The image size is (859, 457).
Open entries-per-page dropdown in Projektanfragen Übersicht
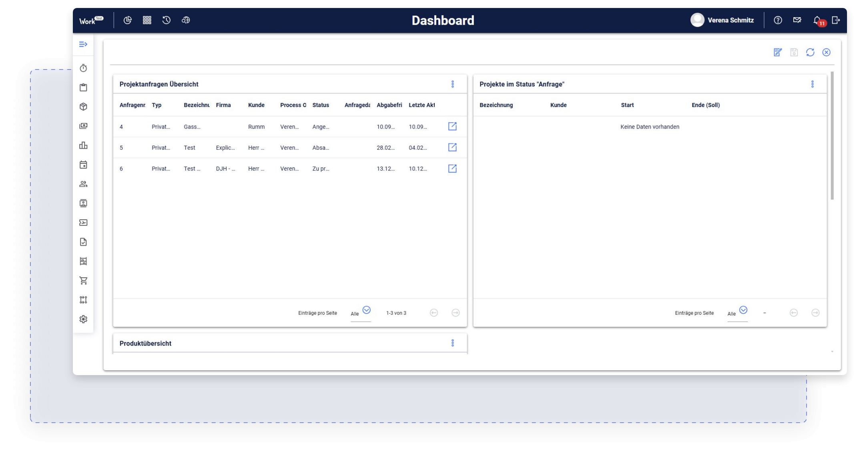click(366, 310)
